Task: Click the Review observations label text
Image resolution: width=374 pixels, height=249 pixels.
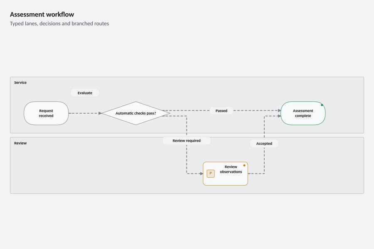Action: click(x=231, y=169)
